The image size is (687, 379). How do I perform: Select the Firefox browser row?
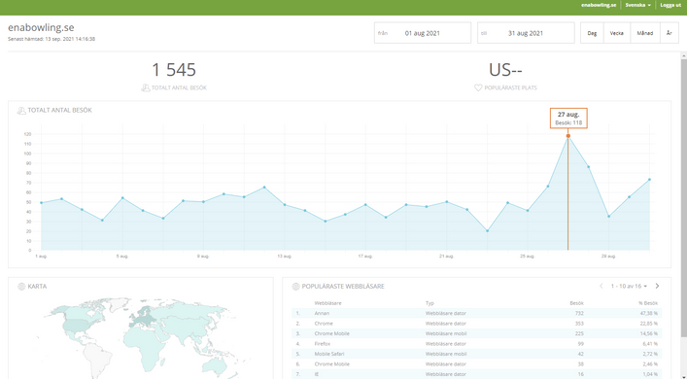point(477,344)
